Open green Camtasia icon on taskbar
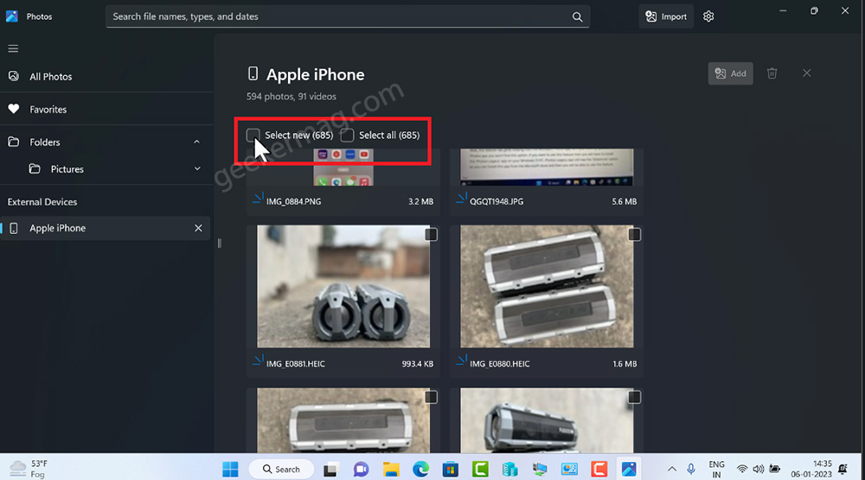The height and width of the screenshot is (480, 865). (x=480, y=470)
